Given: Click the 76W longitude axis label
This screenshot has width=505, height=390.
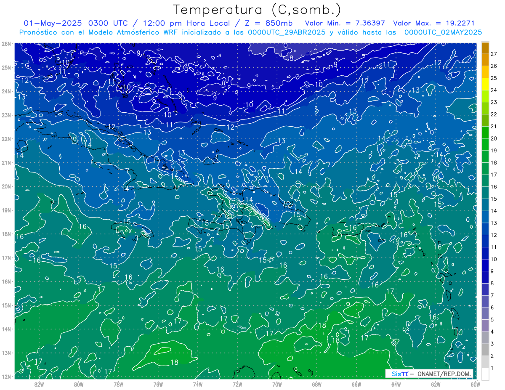Looking at the screenshot, I should point(158,384).
